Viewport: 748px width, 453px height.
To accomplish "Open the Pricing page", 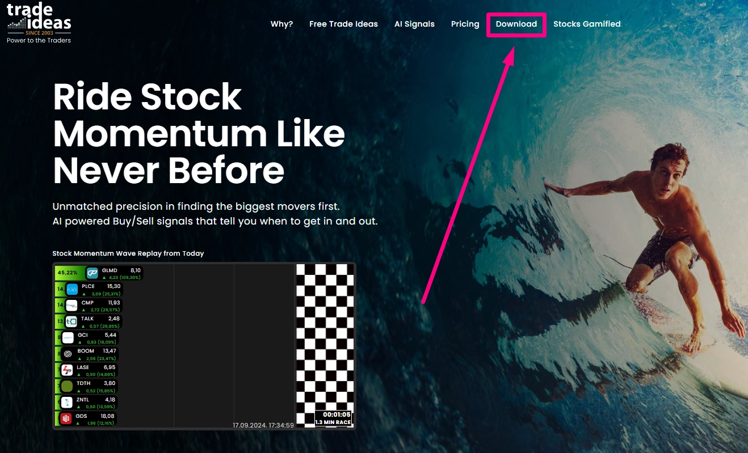I will click(465, 24).
